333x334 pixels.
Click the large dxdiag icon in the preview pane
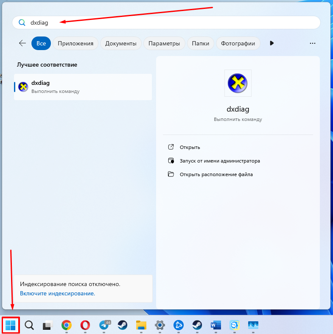point(238,83)
